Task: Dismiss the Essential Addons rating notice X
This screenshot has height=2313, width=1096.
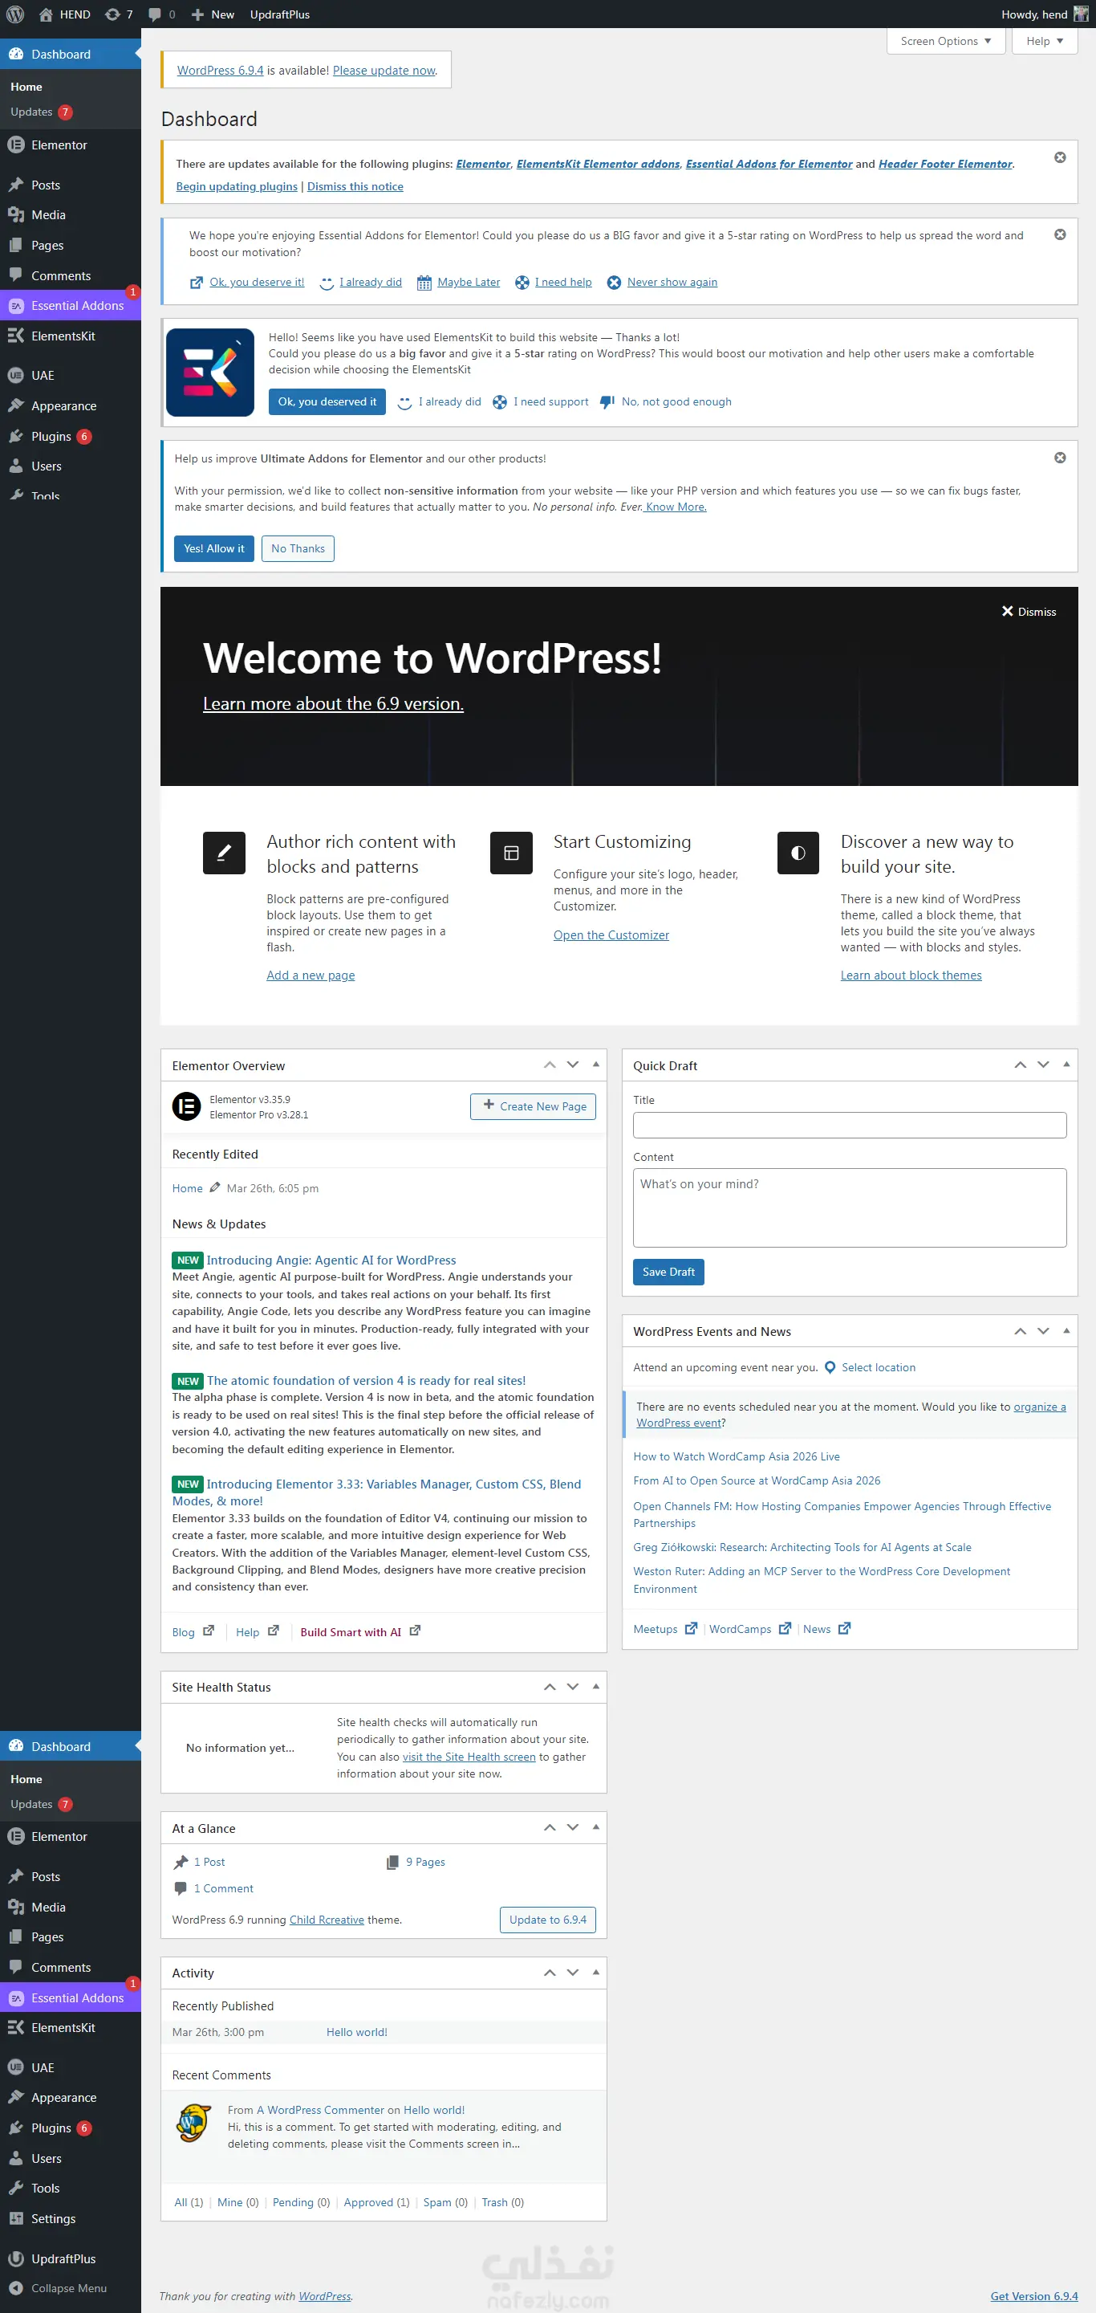Action: pos(1059,235)
